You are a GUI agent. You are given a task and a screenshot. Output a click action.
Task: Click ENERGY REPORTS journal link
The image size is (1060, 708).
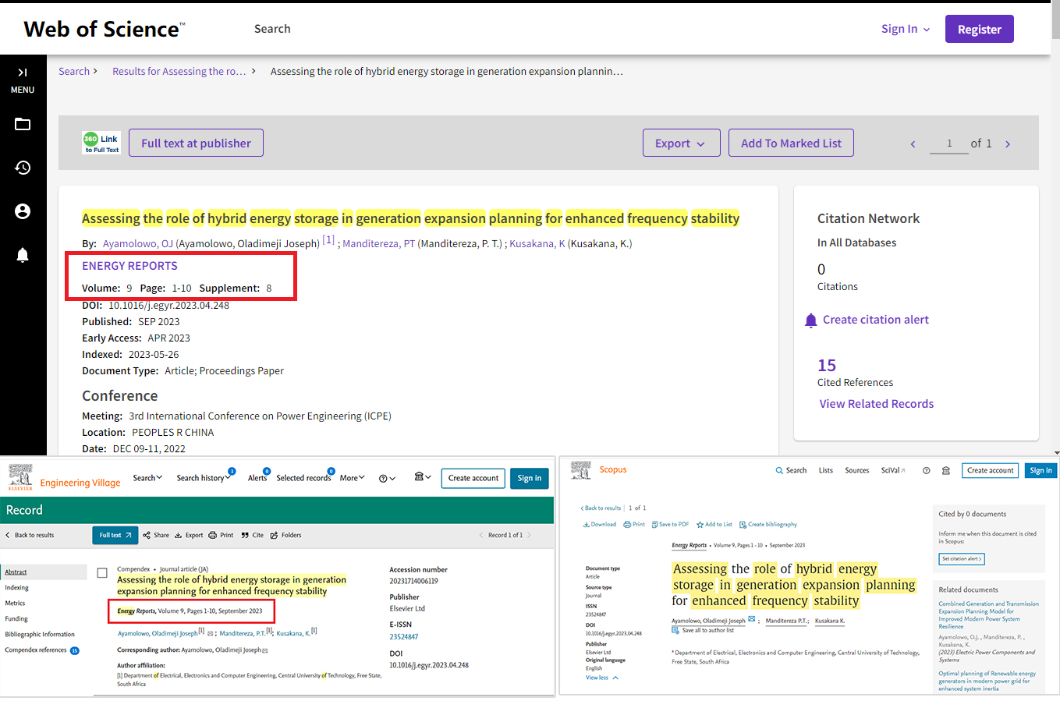click(x=129, y=266)
